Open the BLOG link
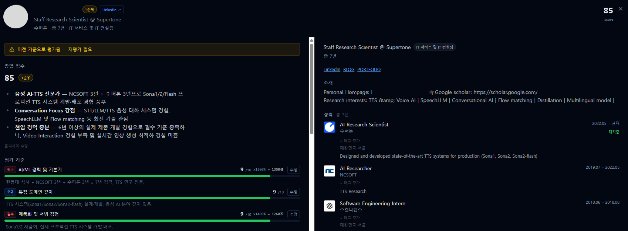 pyautogui.click(x=348, y=70)
